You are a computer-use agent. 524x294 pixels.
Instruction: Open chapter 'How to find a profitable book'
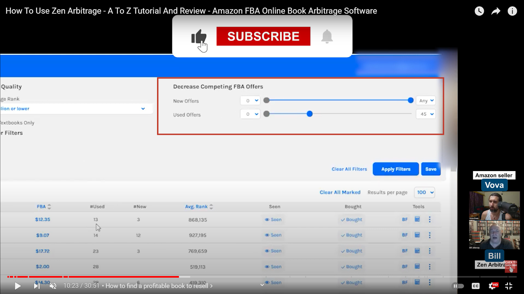pyautogui.click(x=159, y=286)
